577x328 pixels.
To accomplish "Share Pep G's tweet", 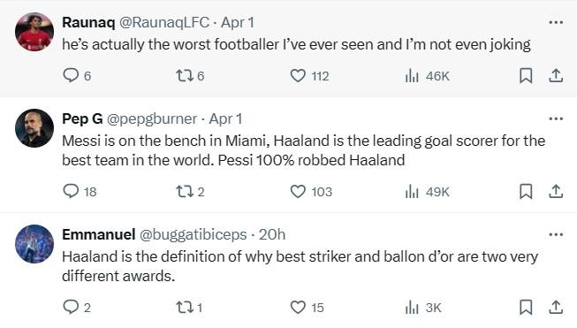I will (556, 192).
